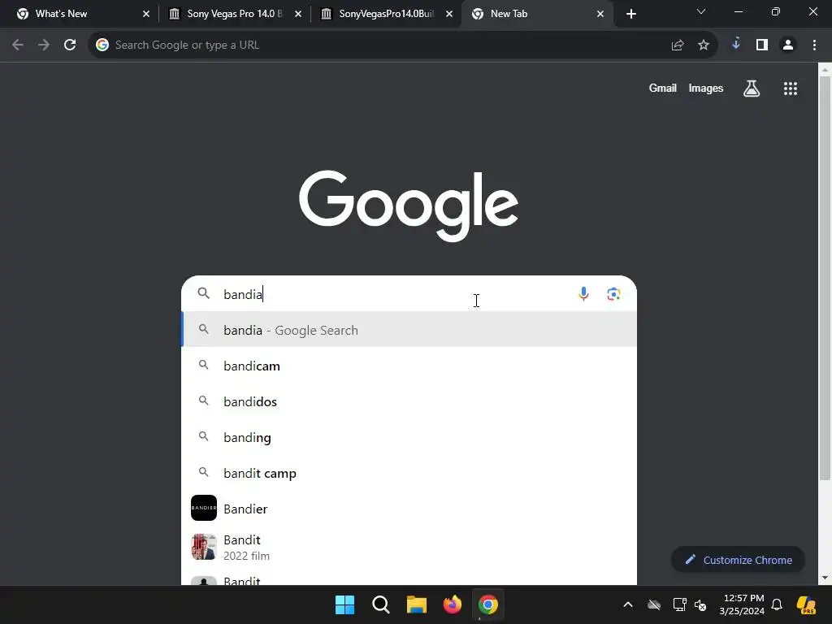Open the notifications bell icon
Image resolution: width=832 pixels, height=624 pixels.
[x=777, y=604]
